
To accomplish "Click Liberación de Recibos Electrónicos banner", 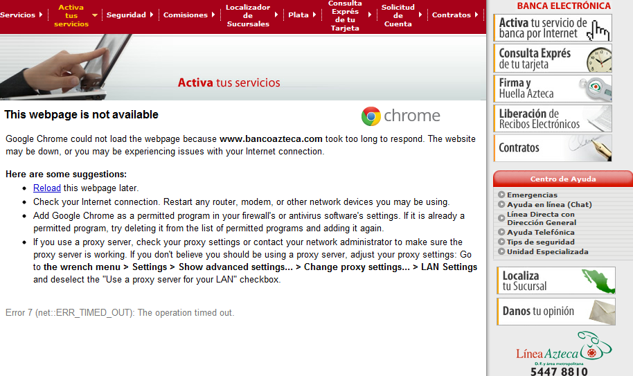I will point(553,118).
